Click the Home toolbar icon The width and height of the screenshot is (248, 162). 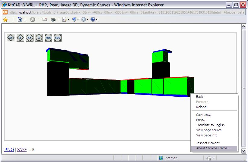coord(20,19)
